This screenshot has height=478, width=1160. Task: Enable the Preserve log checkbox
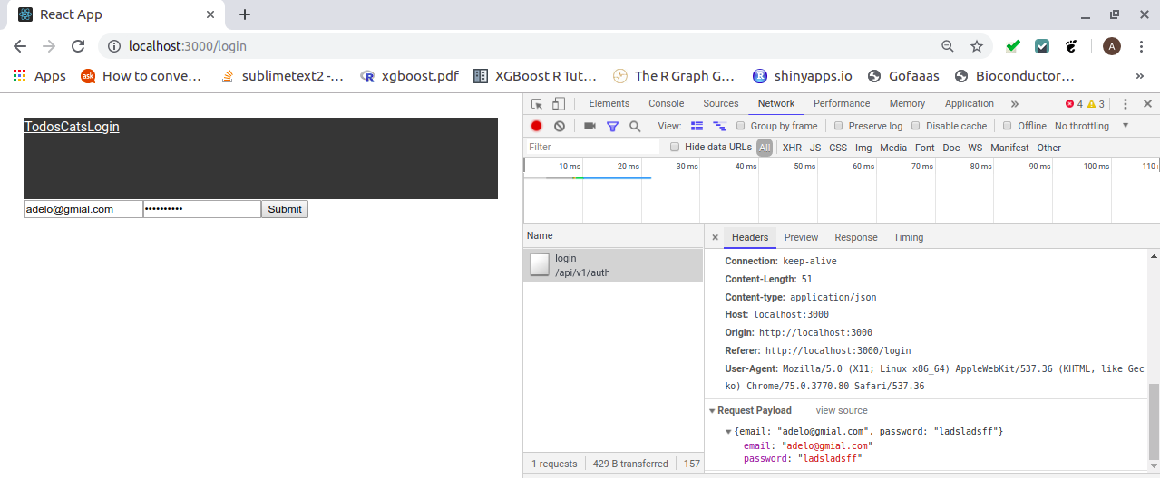pyautogui.click(x=839, y=126)
